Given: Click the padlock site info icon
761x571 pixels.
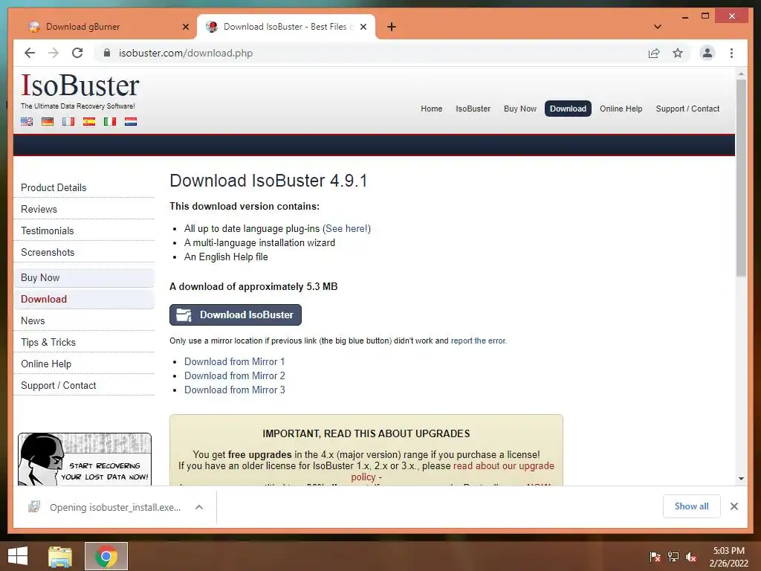Looking at the screenshot, I should [x=107, y=53].
